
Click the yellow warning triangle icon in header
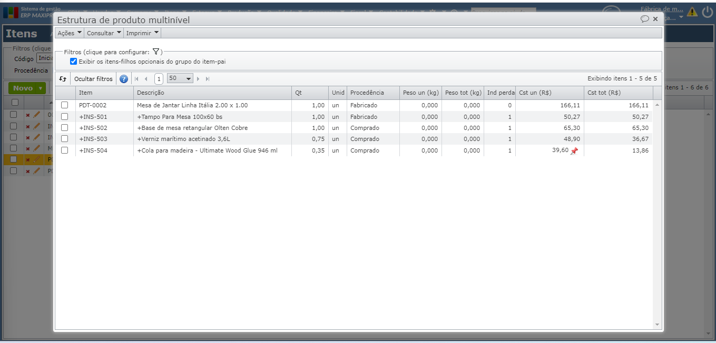[692, 12]
